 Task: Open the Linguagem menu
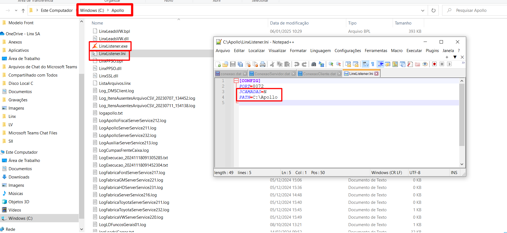[x=320, y=51]
